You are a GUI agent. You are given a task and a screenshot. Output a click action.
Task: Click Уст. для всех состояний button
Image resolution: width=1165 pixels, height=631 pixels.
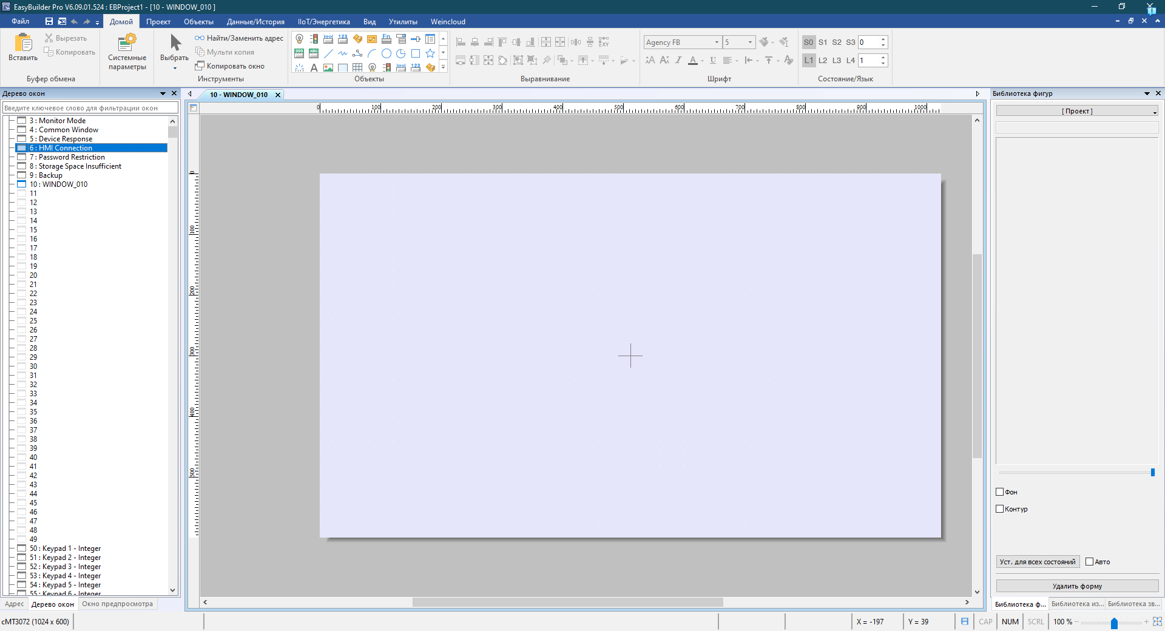(x=1038, y=562)
